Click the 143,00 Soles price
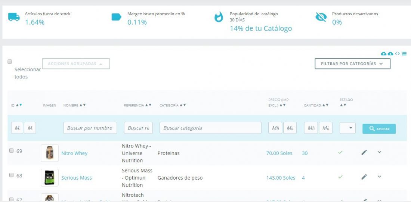 [281, 178]
